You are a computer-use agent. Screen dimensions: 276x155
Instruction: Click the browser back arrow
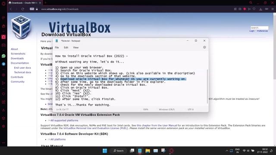point(11,9)
